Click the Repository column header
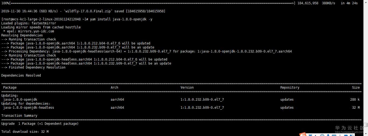The width and height of the screenshot is (368, 136). click(290, 88)
